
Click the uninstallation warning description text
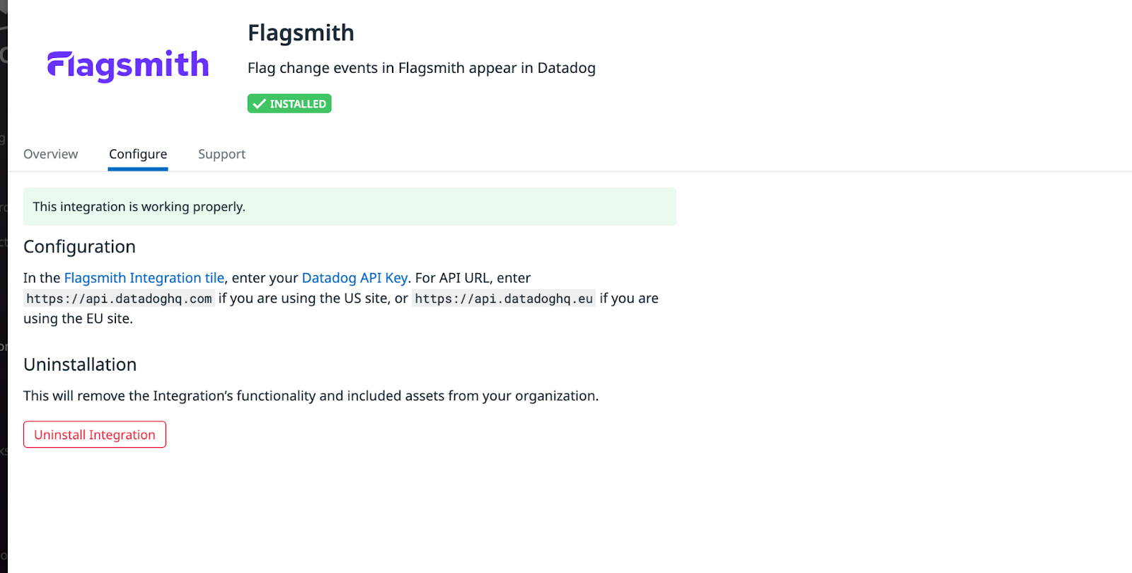311,395
